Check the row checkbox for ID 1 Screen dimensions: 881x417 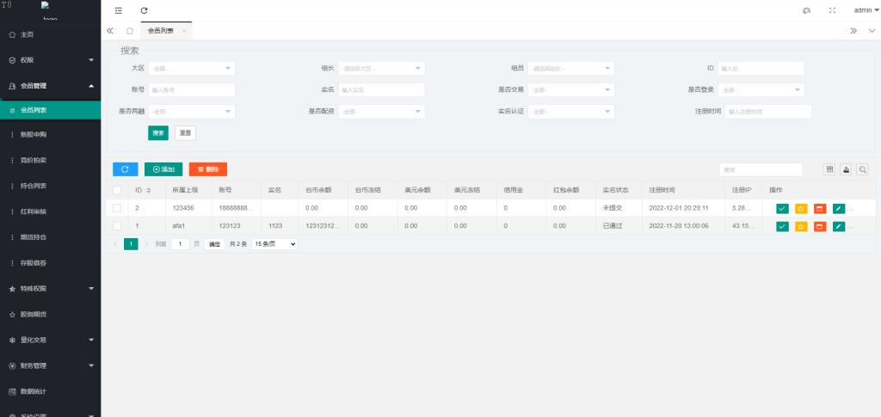tap(117, 226)
